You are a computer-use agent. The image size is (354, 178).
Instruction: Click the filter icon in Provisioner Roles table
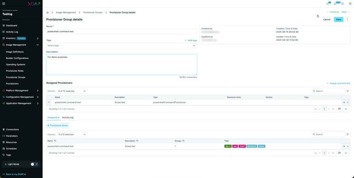tap(347, 134)
